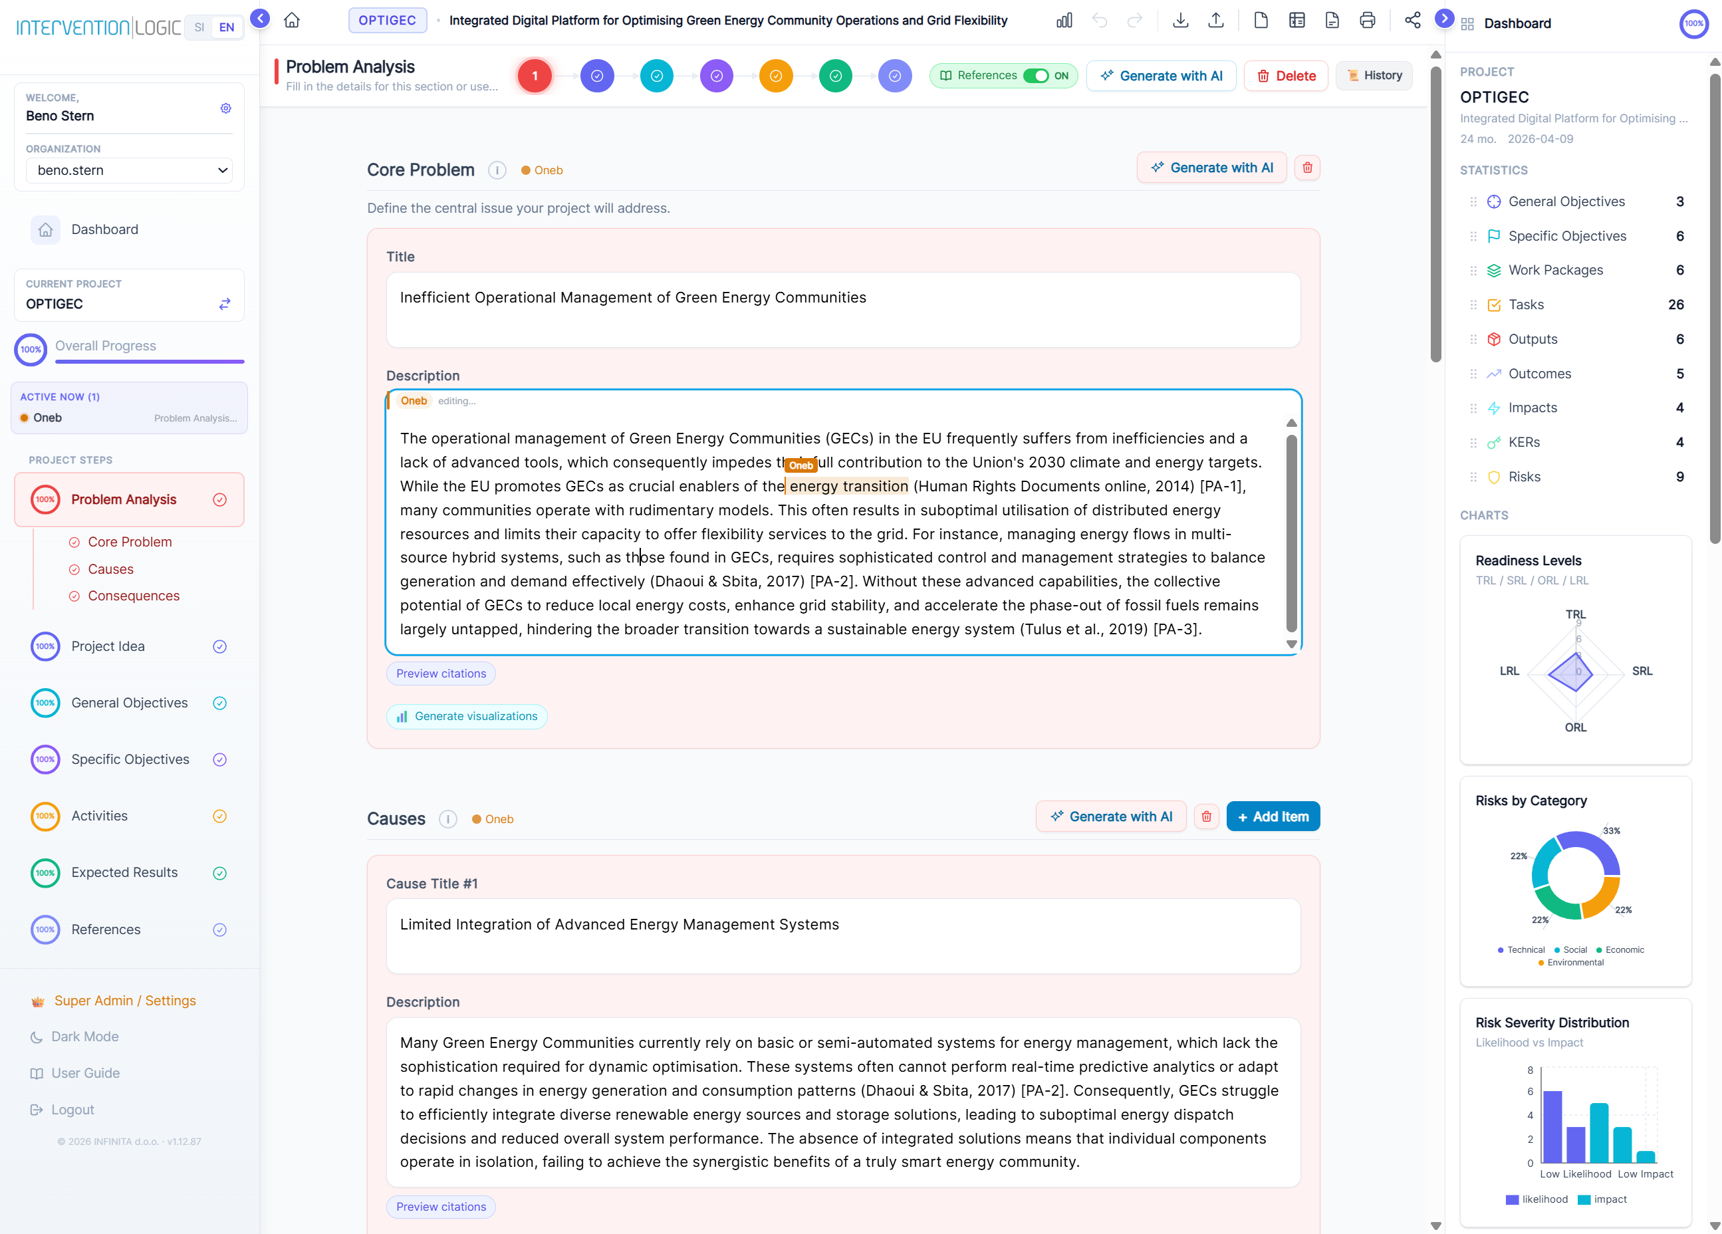Open the table view icon

(x=1296, y=21)
